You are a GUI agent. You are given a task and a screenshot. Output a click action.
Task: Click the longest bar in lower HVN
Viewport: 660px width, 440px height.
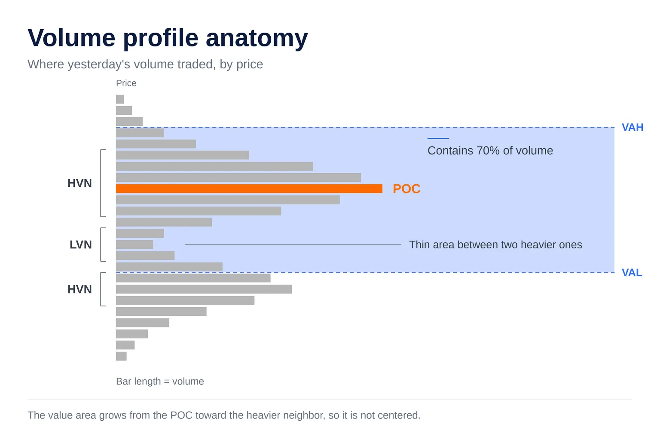pyautogui.click(x=204, y=289)
